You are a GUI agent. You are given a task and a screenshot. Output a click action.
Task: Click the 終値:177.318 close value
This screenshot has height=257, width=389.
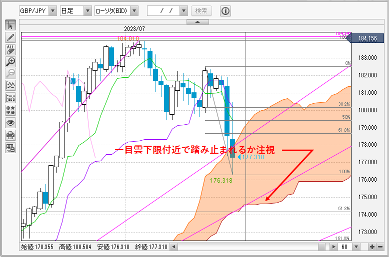tap(151, 247)
